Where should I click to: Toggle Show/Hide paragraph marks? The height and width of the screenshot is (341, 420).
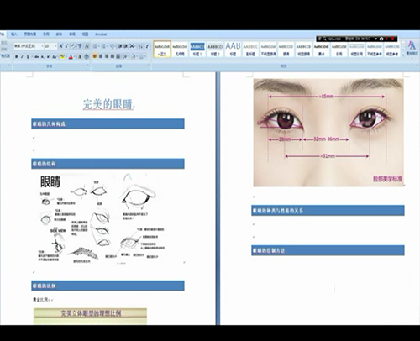[x=147, y=46]
